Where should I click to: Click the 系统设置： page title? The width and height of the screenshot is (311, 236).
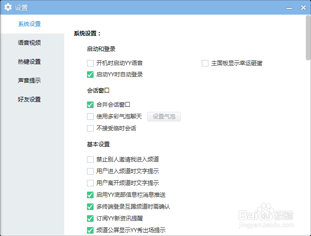tap(87, 34)
